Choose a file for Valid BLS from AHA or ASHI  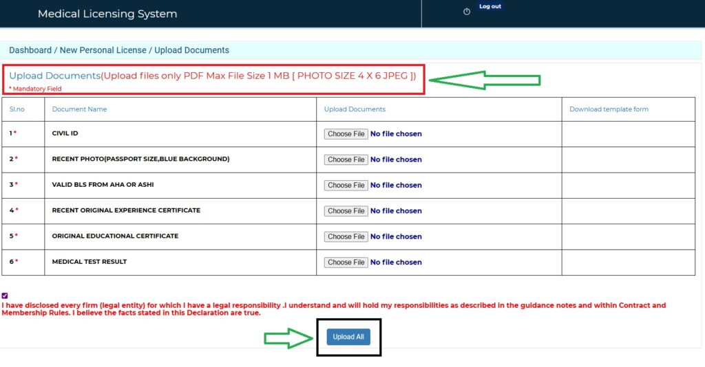click(x=346, y=185)
